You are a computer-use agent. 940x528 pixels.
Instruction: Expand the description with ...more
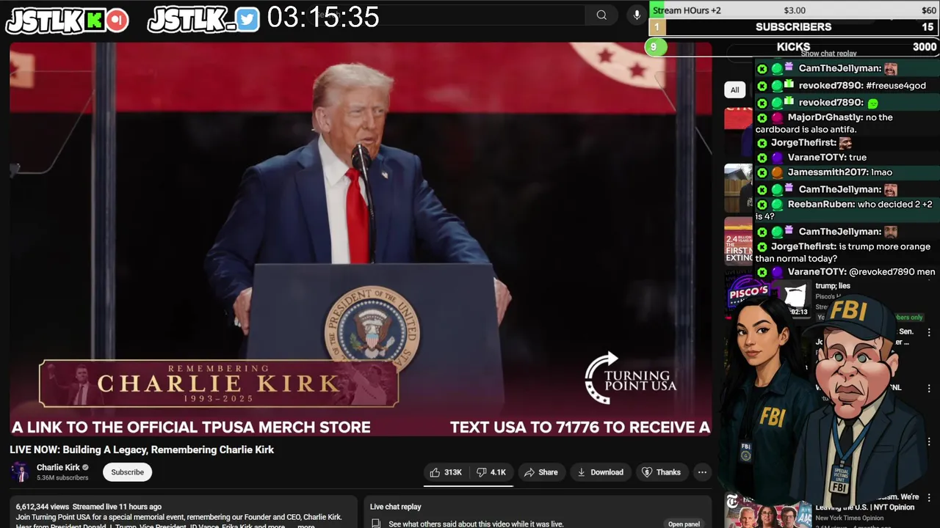(306, 525)
